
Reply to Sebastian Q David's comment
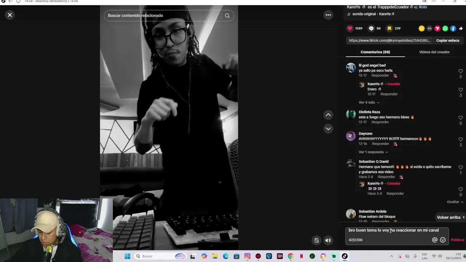(x=386, y=177)
